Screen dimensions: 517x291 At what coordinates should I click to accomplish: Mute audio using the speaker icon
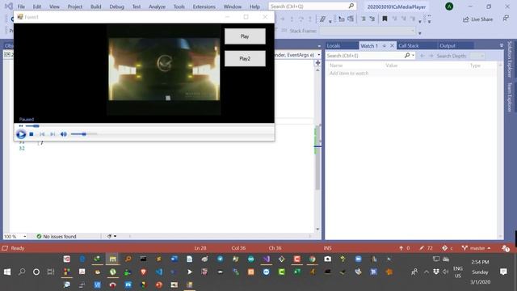point(63,134)
